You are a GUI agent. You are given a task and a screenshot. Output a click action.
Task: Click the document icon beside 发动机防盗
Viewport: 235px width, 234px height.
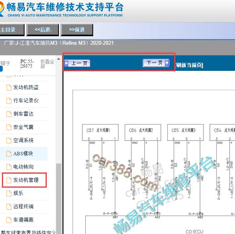(x=9, y=88)
